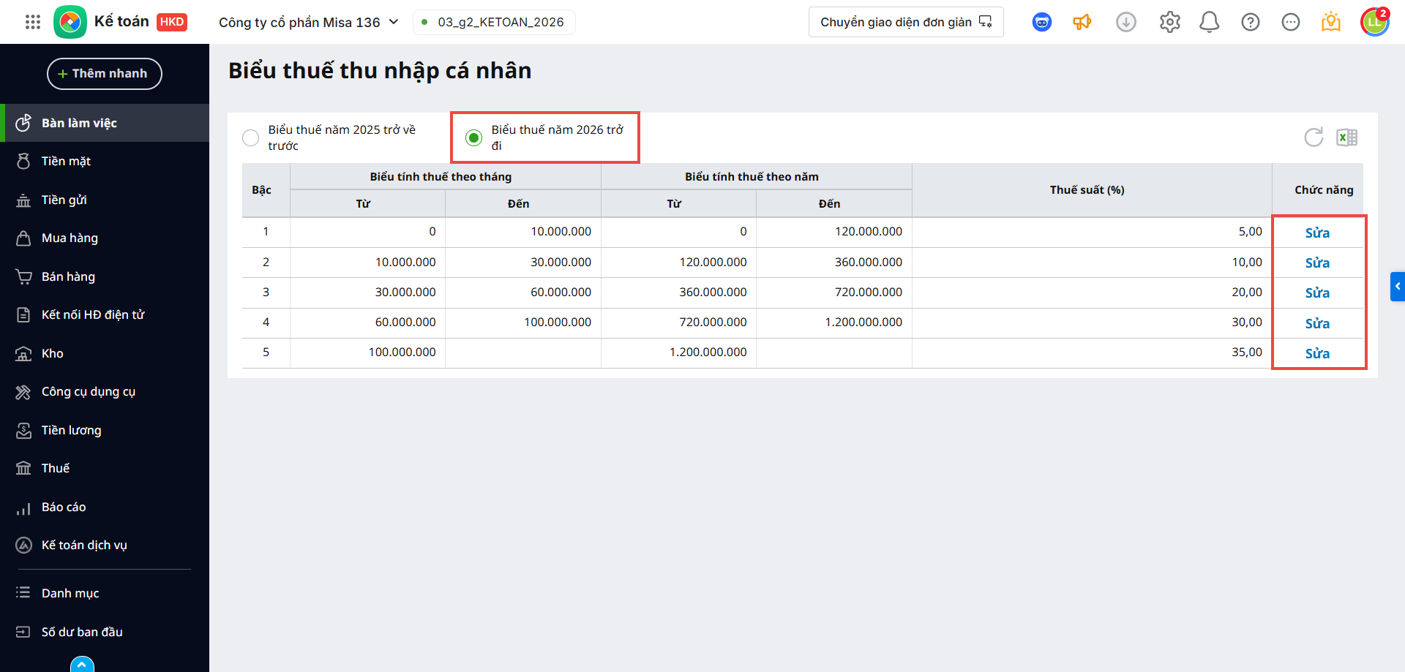This screenshot has width=1405, height=672.
Task: Click the notification bell icon
Action: click(1209, 23)
